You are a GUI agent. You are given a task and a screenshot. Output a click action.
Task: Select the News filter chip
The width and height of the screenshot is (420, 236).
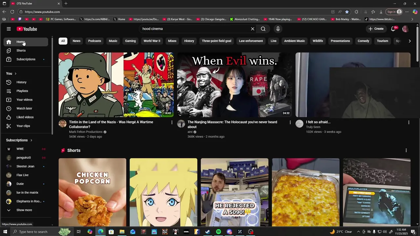[x=76, y=41]
